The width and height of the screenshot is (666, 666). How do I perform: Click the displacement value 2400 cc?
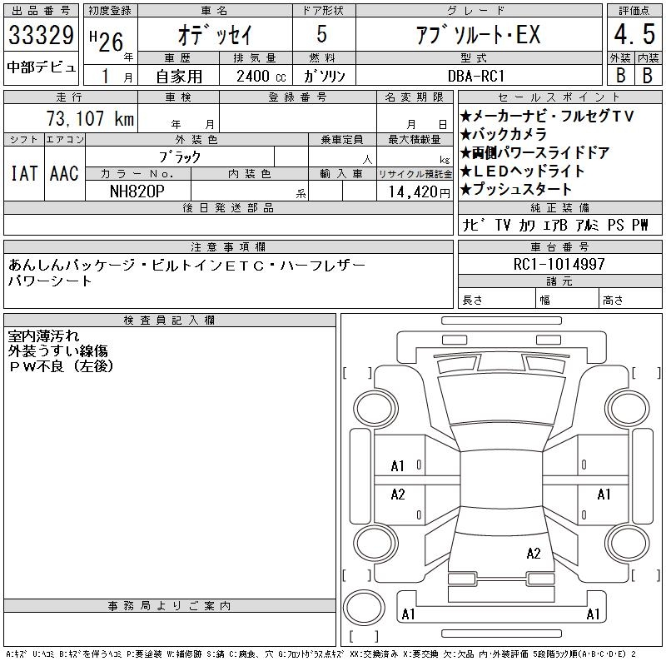pos(261,77)
